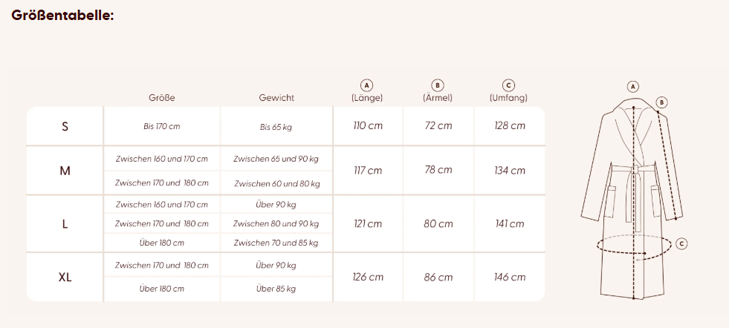
Task: Select the size XL row label
Action: click(65, 277)
